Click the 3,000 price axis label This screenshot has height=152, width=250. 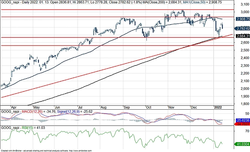point(245,12)
